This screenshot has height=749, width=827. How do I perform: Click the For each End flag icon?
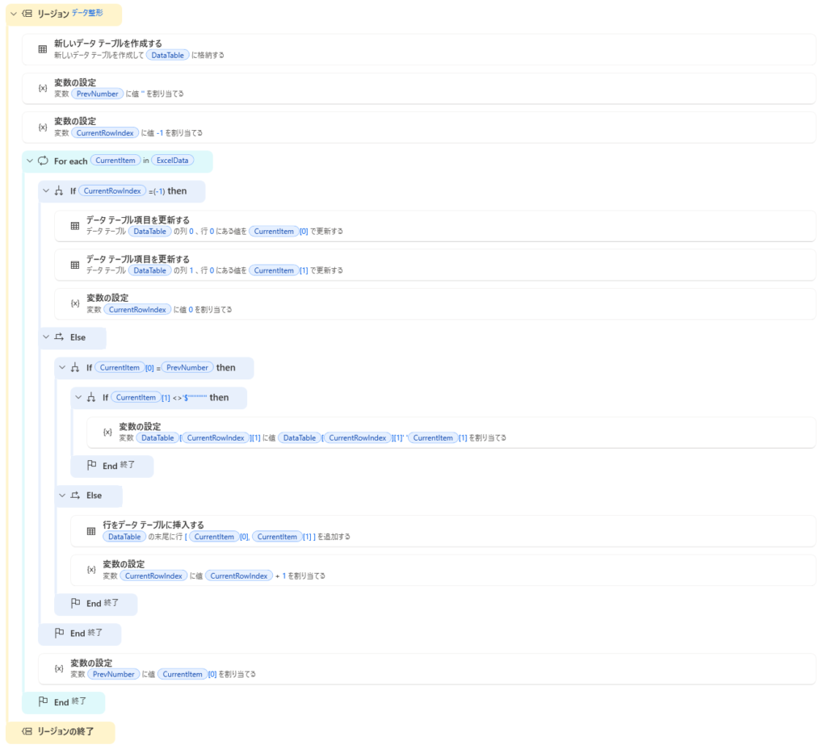coord(43,702)
